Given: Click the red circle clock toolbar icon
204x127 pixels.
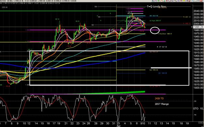Looking at the screenshot, I should (x=170, y=1).
